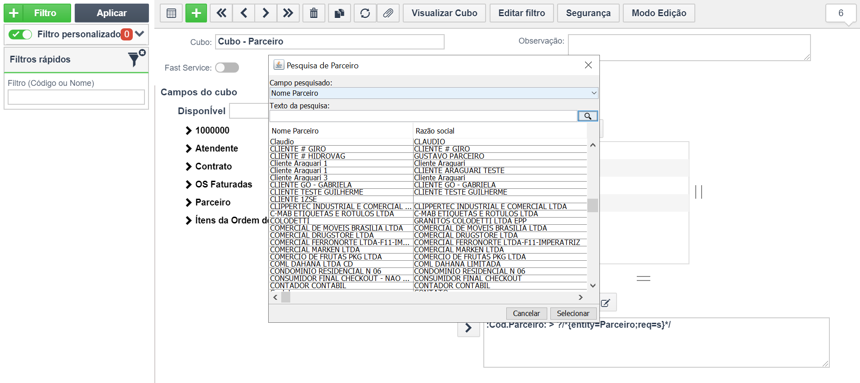Screen dimensions: 860x383
Task: Click the green plus add record button
Action: 196,13
